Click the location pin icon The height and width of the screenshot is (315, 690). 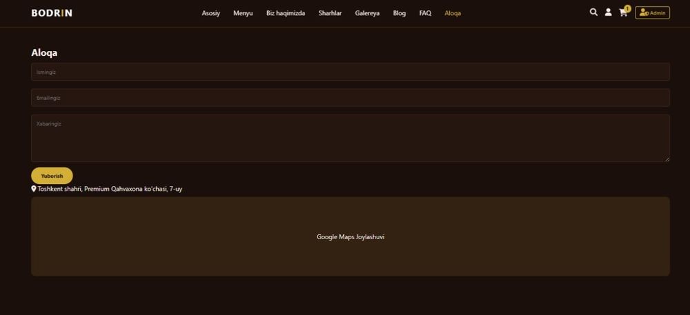(34, 189)
